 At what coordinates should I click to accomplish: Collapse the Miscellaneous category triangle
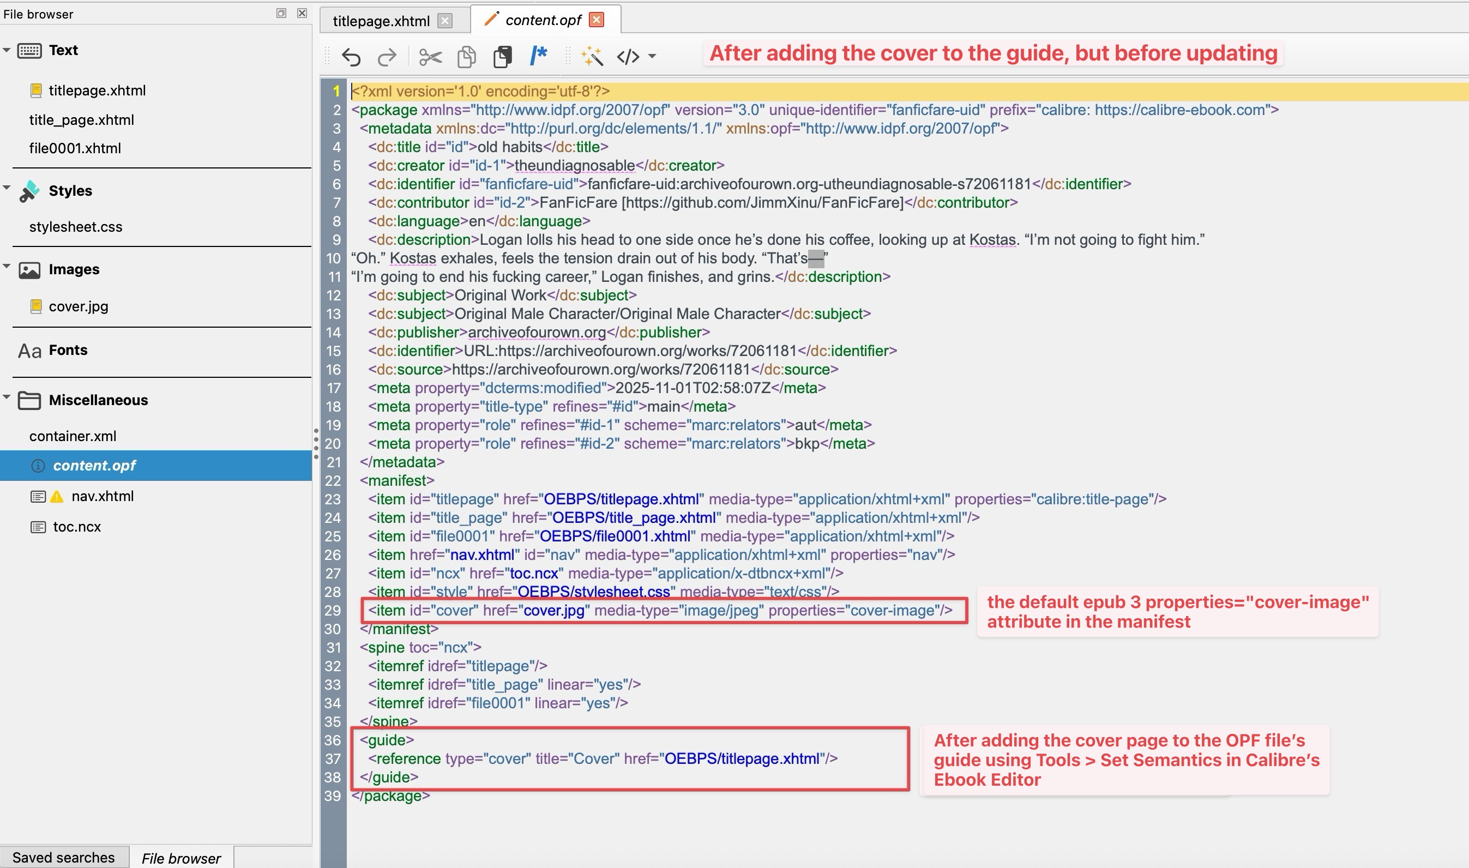point(7,397)
